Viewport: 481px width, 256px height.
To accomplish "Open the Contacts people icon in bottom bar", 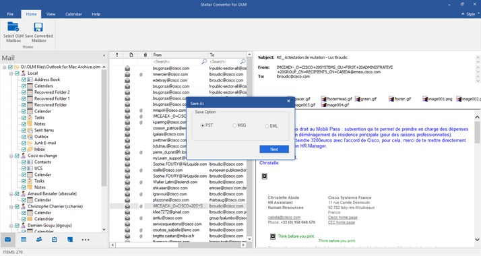I will click(39, 239).
